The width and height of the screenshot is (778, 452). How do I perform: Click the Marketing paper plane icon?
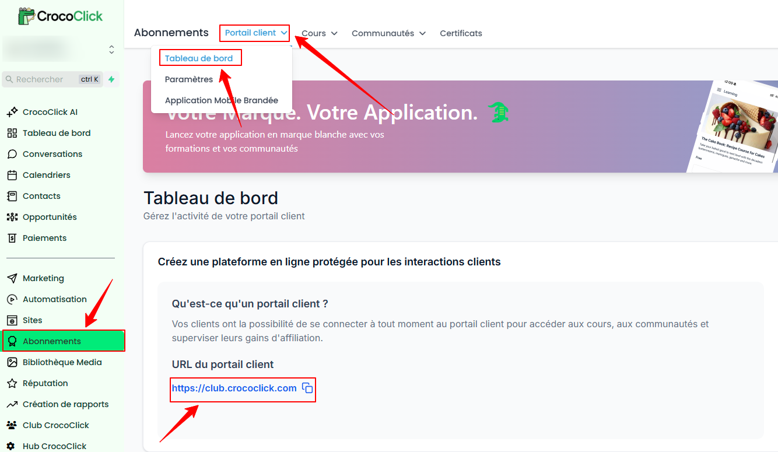tap(12, 278)
